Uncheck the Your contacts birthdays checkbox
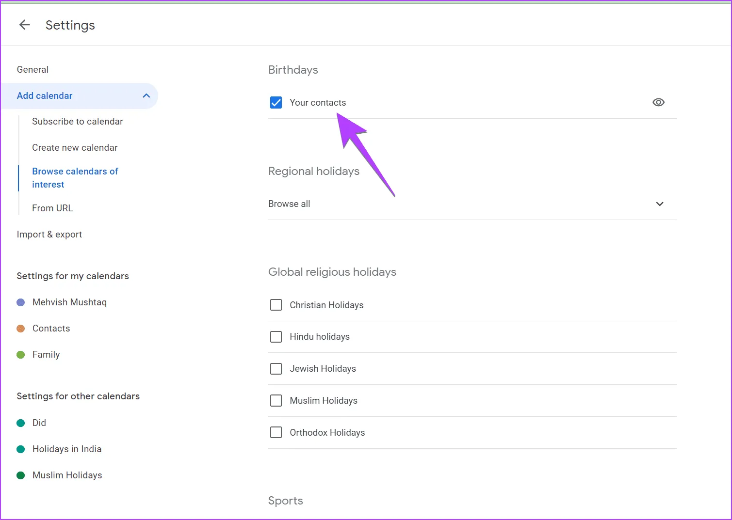 click(276, 102)
